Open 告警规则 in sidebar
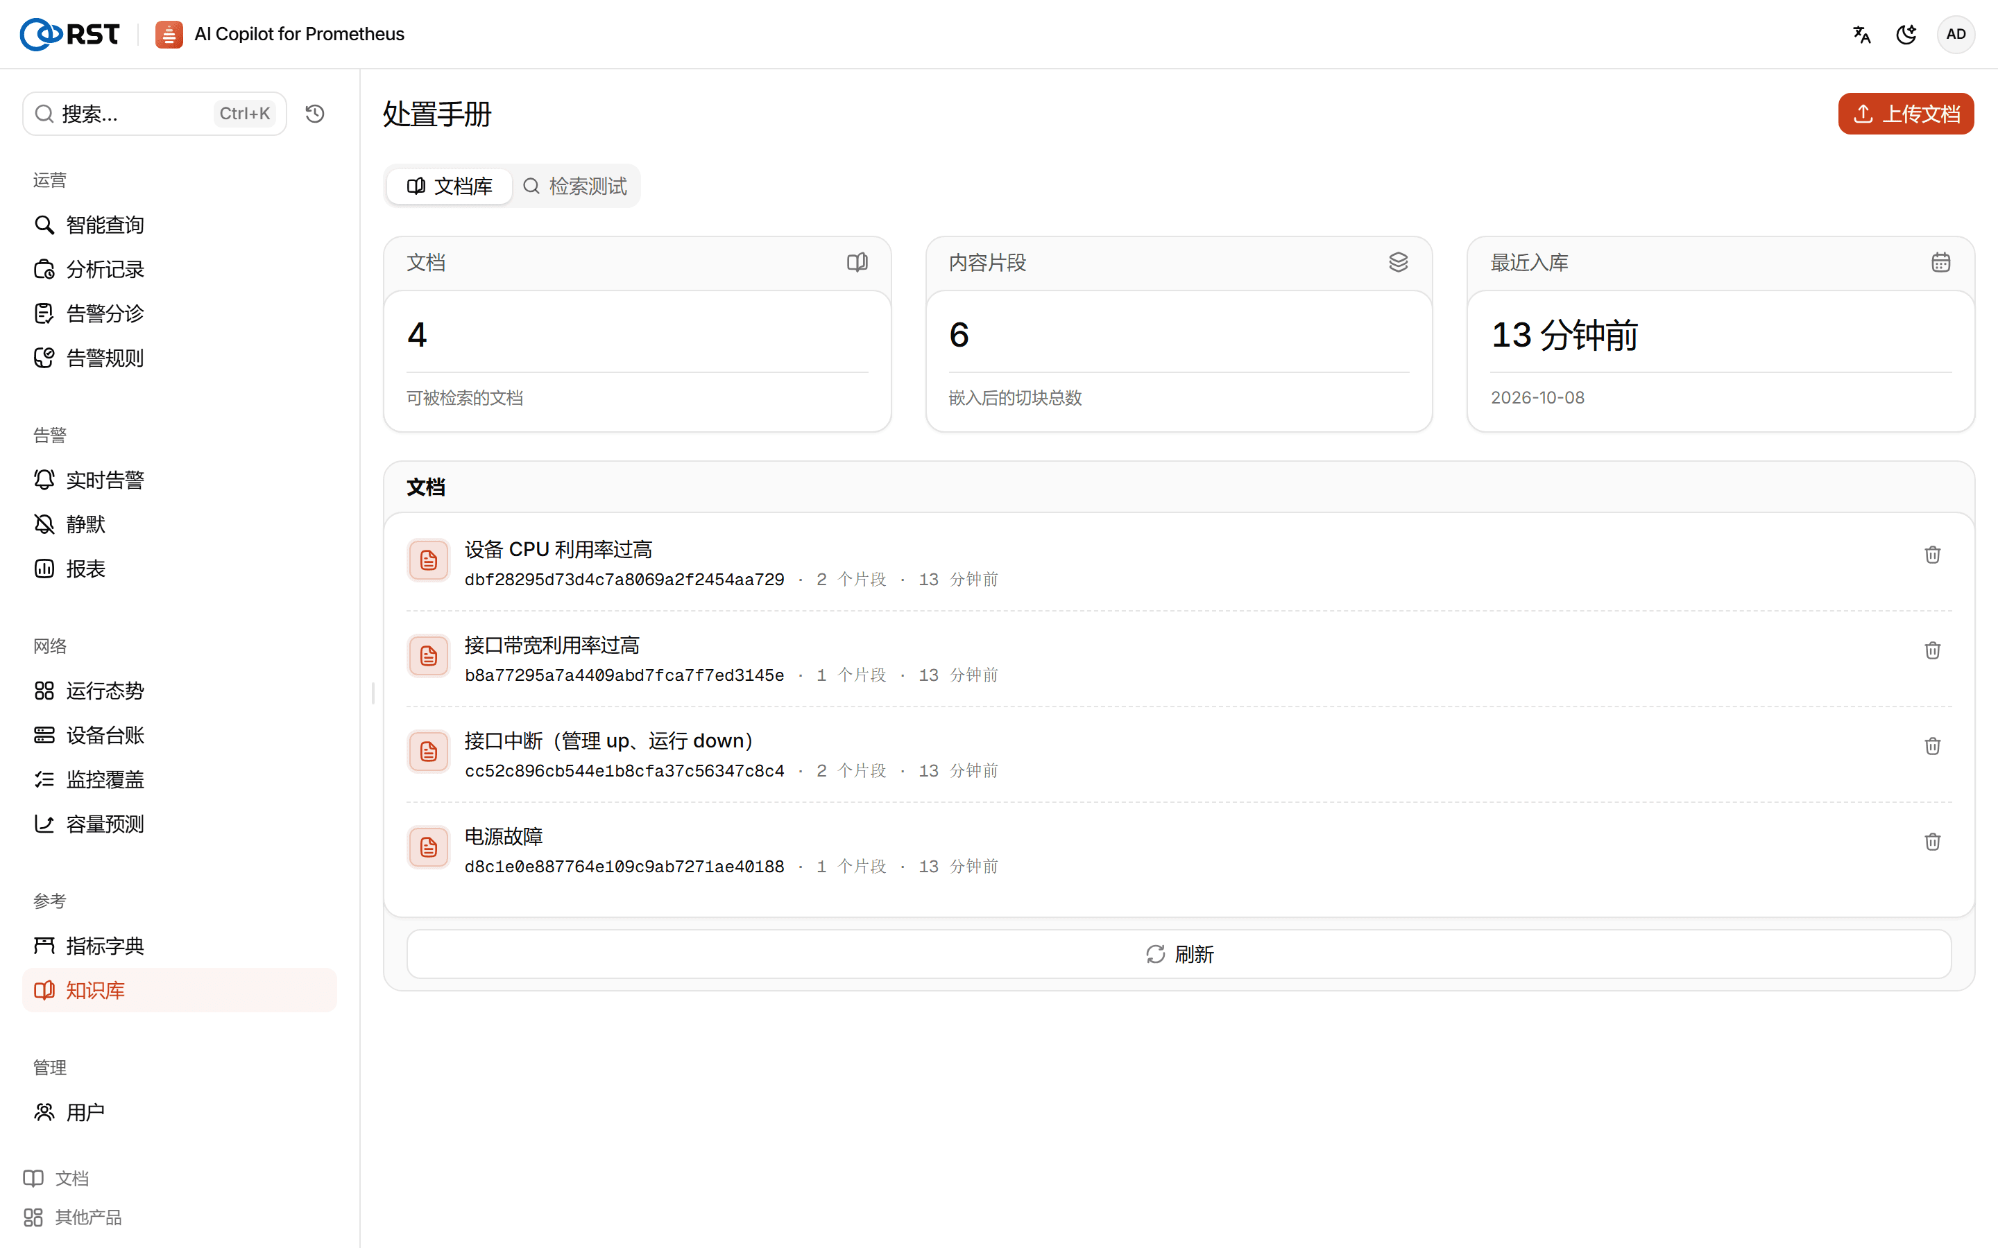The image size is (1998, 1248). (x=179, y=358)
